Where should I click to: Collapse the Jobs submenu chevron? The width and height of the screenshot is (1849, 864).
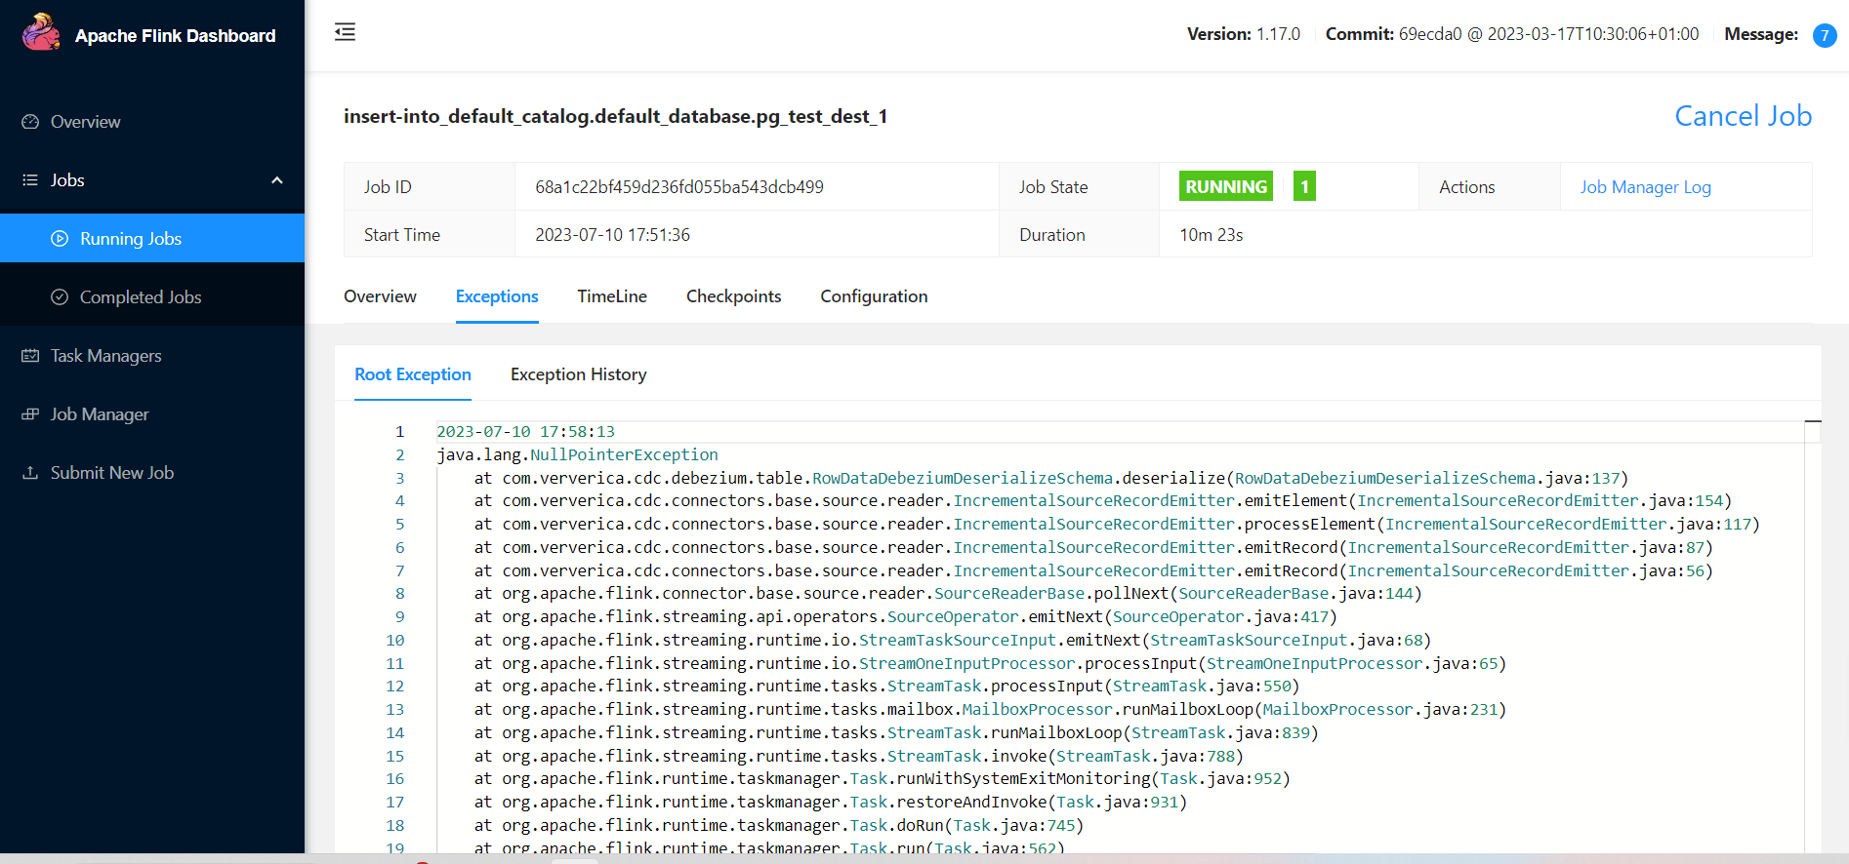pyautogui.click(x=277, y=180)
